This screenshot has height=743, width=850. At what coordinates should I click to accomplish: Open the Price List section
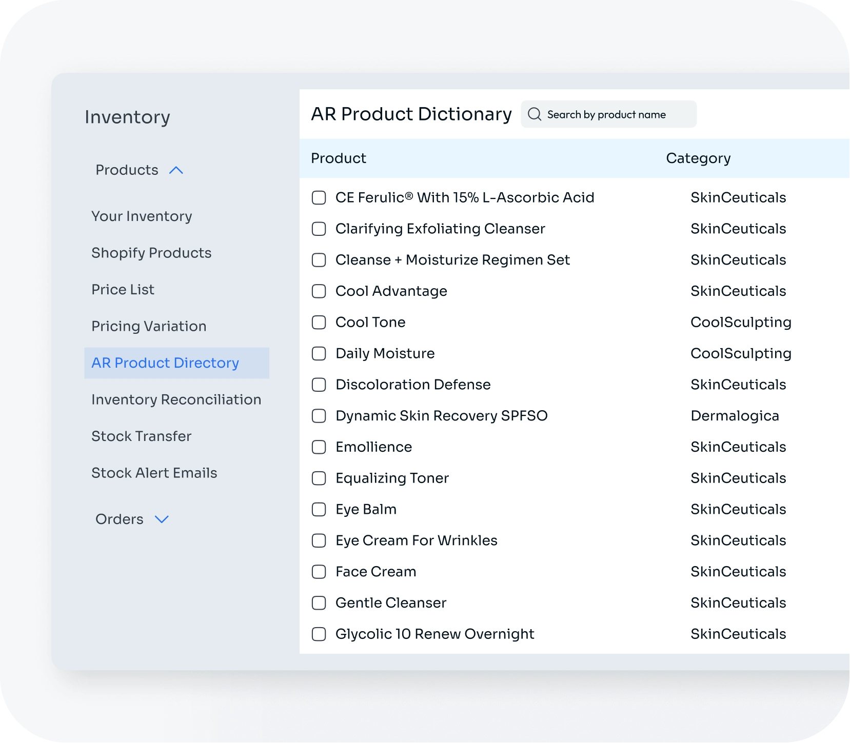click(123, 290)
